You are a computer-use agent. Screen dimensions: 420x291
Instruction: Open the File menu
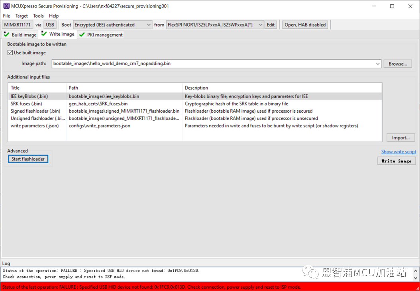pos(6,16)
